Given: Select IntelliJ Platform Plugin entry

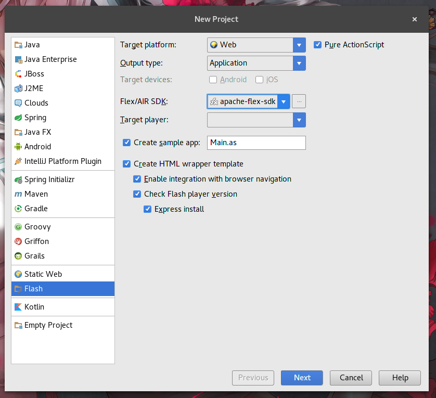Looking at the screenshot, I should coord(63,161).
